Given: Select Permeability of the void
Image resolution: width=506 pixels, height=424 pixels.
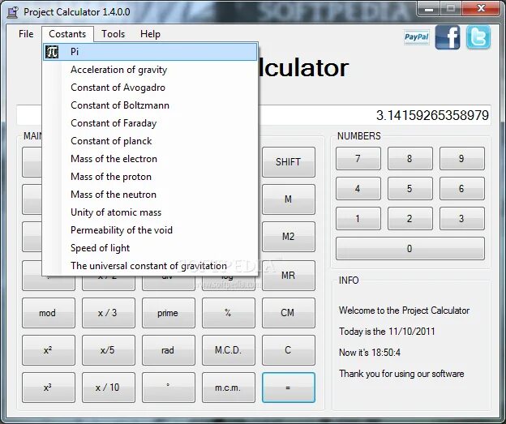Looking at the screenshot, I should tap(150, 230).
